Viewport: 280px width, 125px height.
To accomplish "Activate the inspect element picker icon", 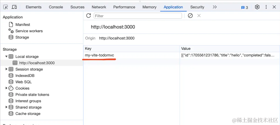I will (x=5, y=7).
